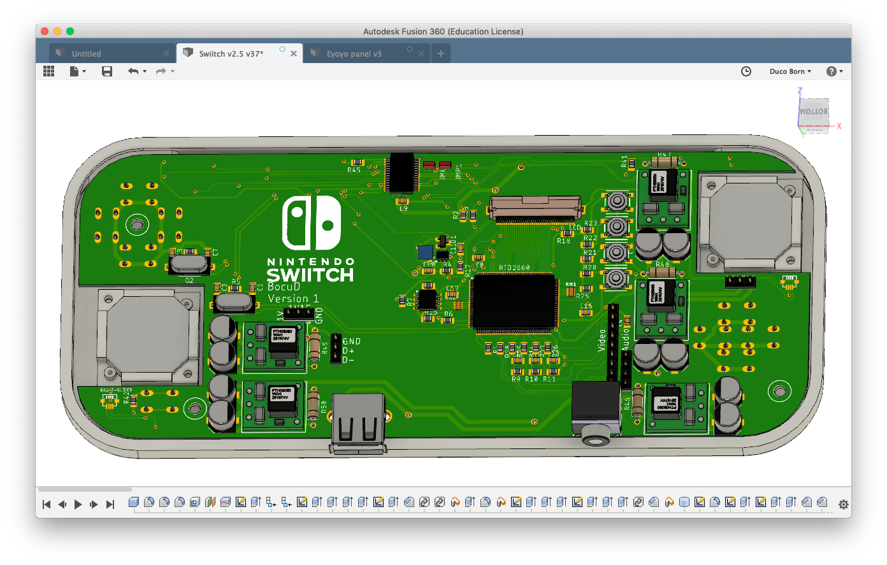887x565 pixels.
Task: Click the 'RTD2660' silkscreen label
Action: pos(514,268)
